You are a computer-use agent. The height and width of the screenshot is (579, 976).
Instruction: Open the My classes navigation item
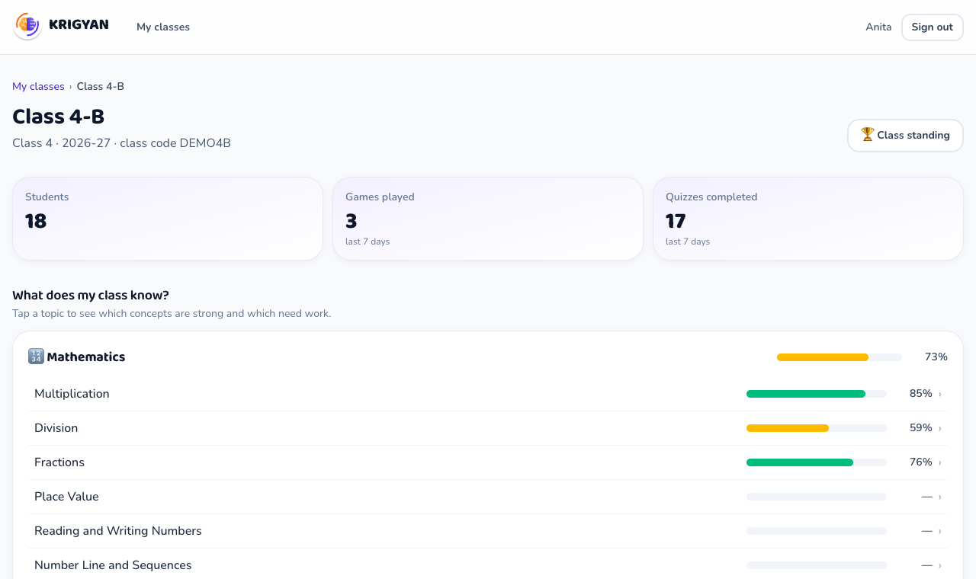click(163, 27)
